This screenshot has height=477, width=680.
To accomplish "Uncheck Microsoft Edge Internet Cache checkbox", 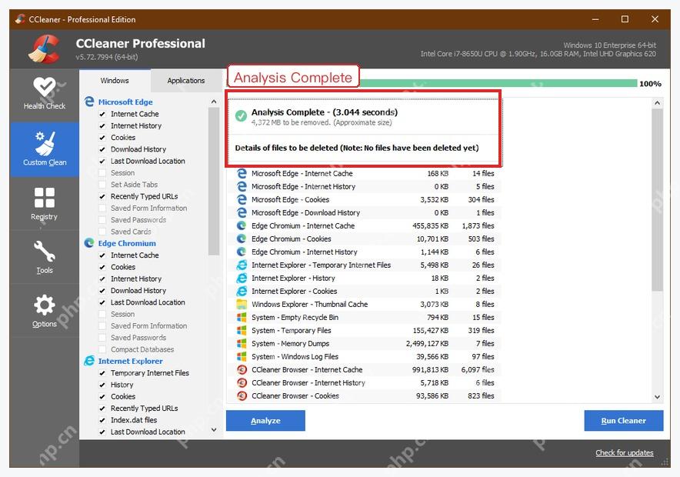I will tap(102, 114).
